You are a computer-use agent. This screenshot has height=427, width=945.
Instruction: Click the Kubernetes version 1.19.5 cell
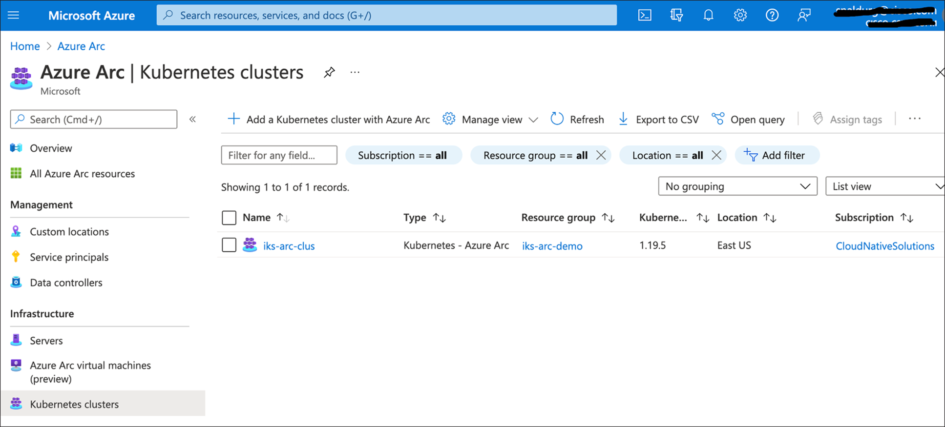(652, 245)
